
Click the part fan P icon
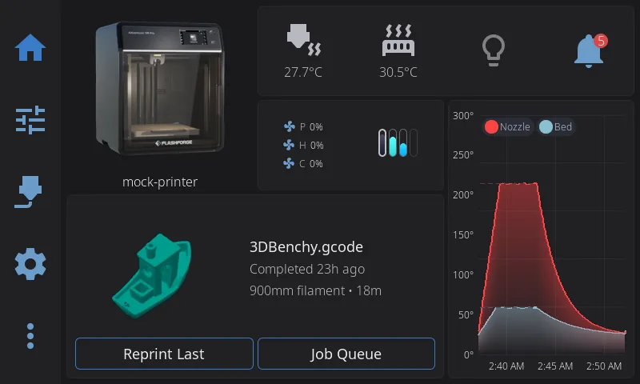click(290, 126)
